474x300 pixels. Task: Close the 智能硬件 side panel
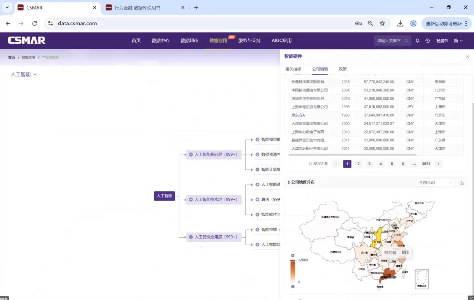tap(467, 56)
